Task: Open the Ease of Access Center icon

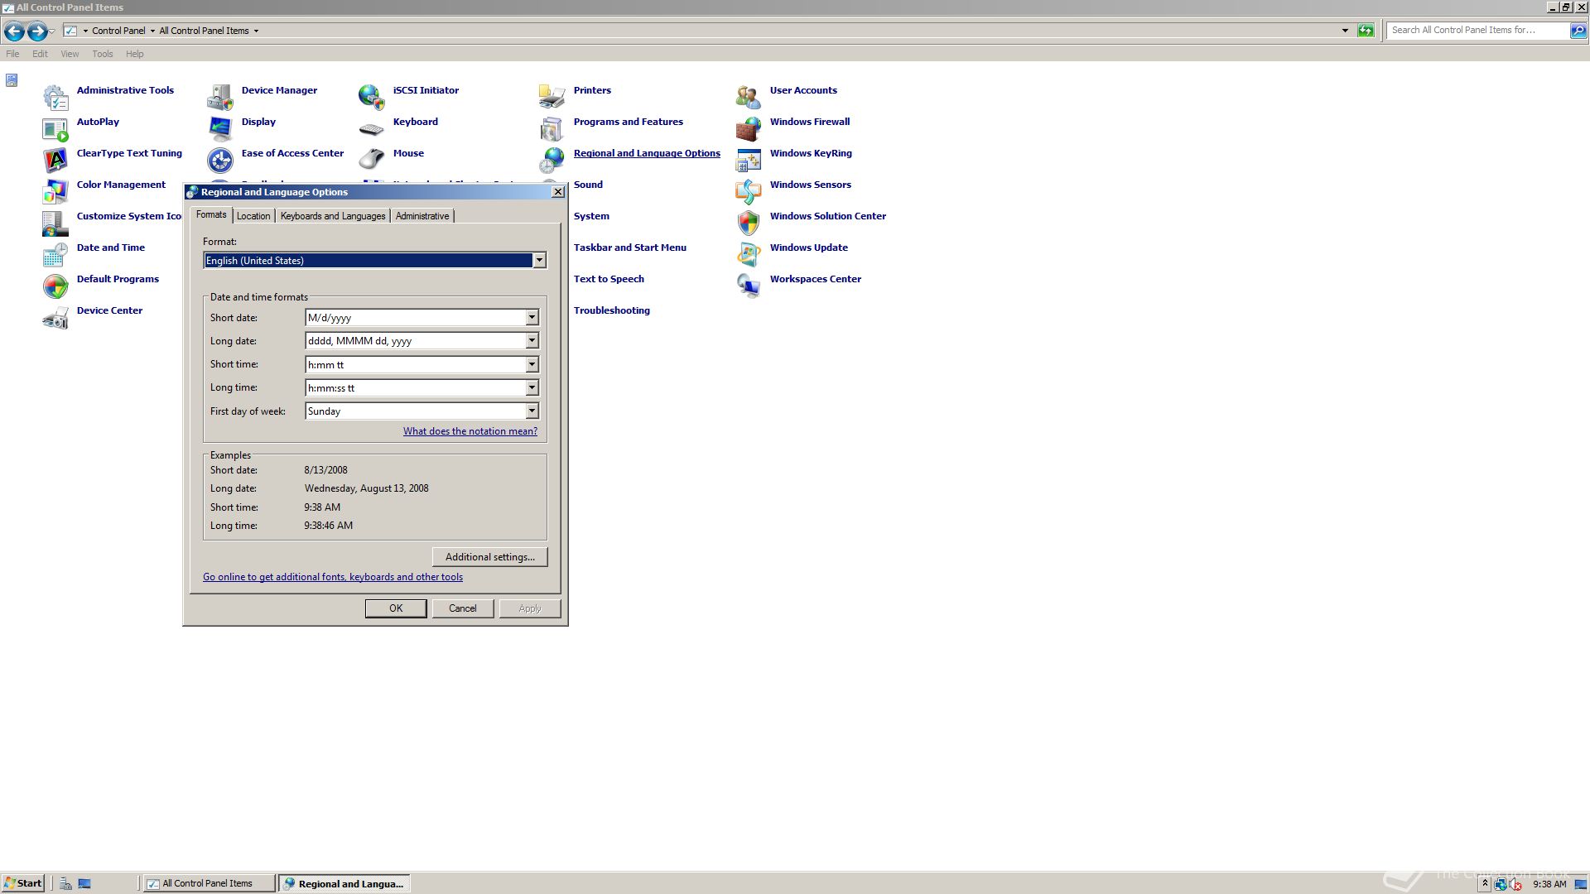Action: pos(220,160)
